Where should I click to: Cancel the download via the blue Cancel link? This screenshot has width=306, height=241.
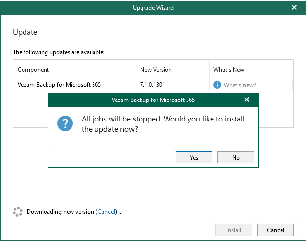coord(106,212)
